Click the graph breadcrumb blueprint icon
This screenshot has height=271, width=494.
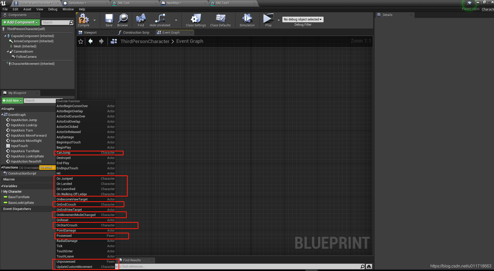(x=114, y=41)
